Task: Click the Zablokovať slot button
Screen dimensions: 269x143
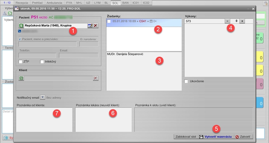Action: coord(185,137)
